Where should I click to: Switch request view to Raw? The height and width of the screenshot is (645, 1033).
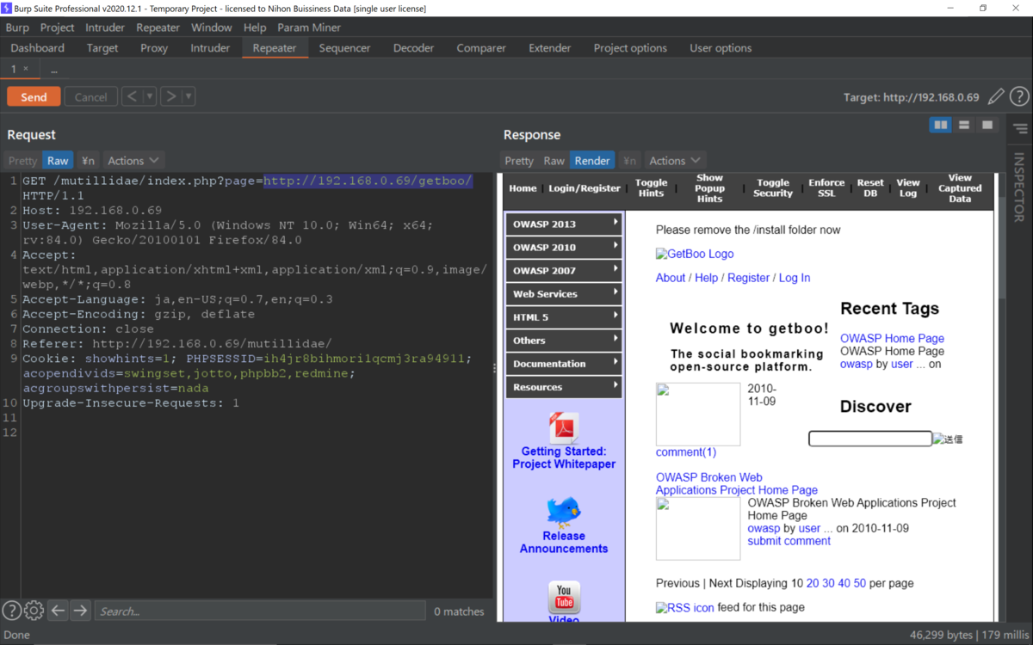pyautogui.click(x=58, y=160)
